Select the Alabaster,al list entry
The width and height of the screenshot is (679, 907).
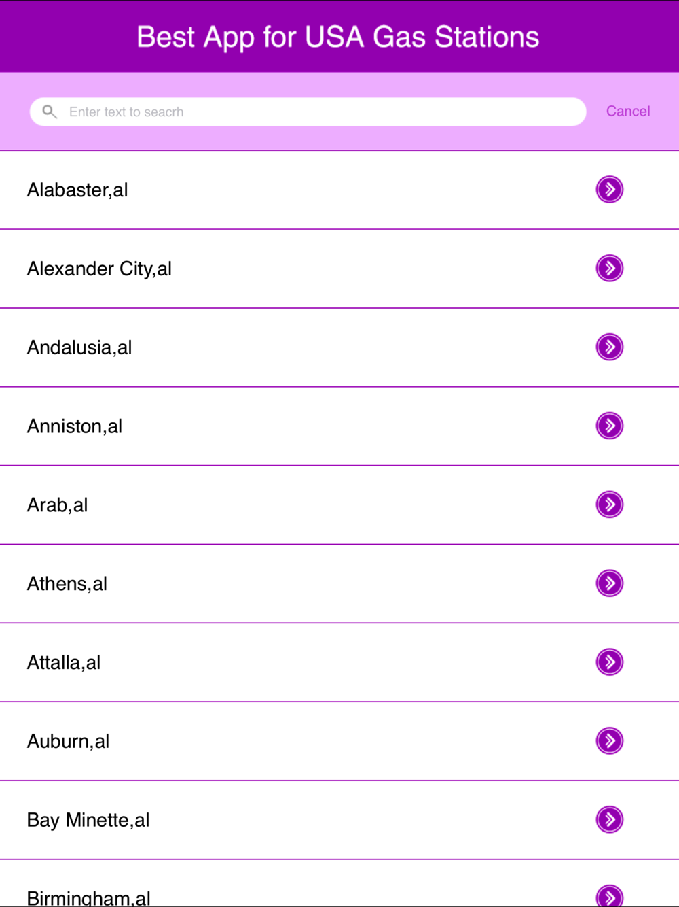[x=339, y=190]
